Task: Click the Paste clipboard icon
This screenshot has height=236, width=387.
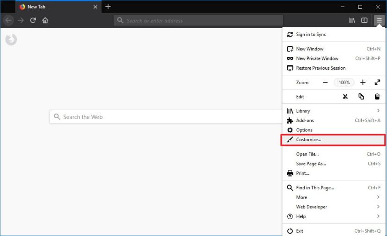Action: [x=377, y=97]
